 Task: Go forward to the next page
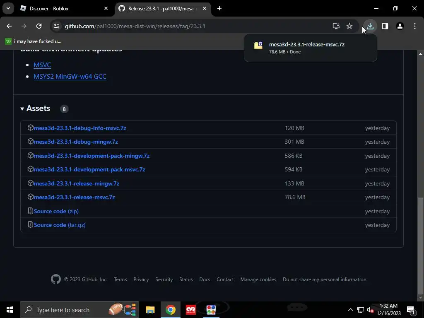(x=24, y=26)
